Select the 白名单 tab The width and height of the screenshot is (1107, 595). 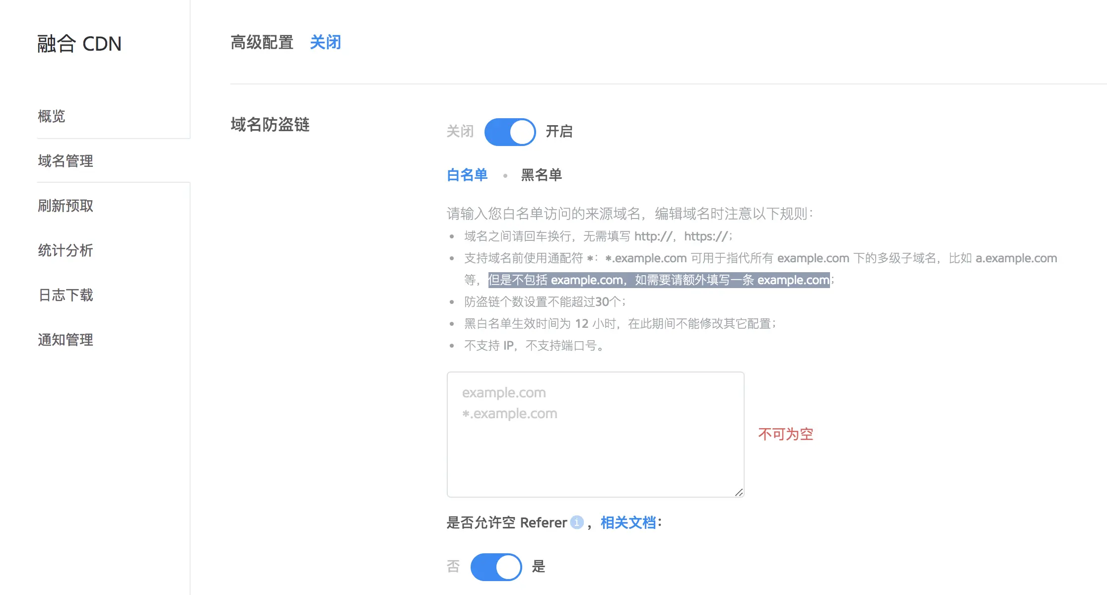[467, 175]
